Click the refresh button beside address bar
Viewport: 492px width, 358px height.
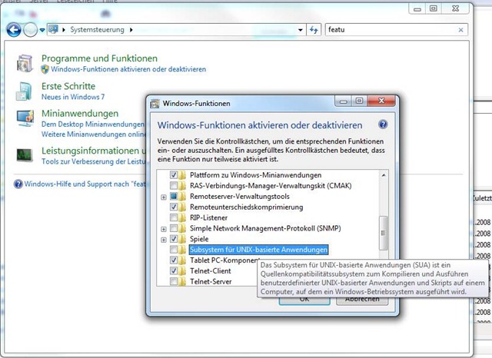314,30
